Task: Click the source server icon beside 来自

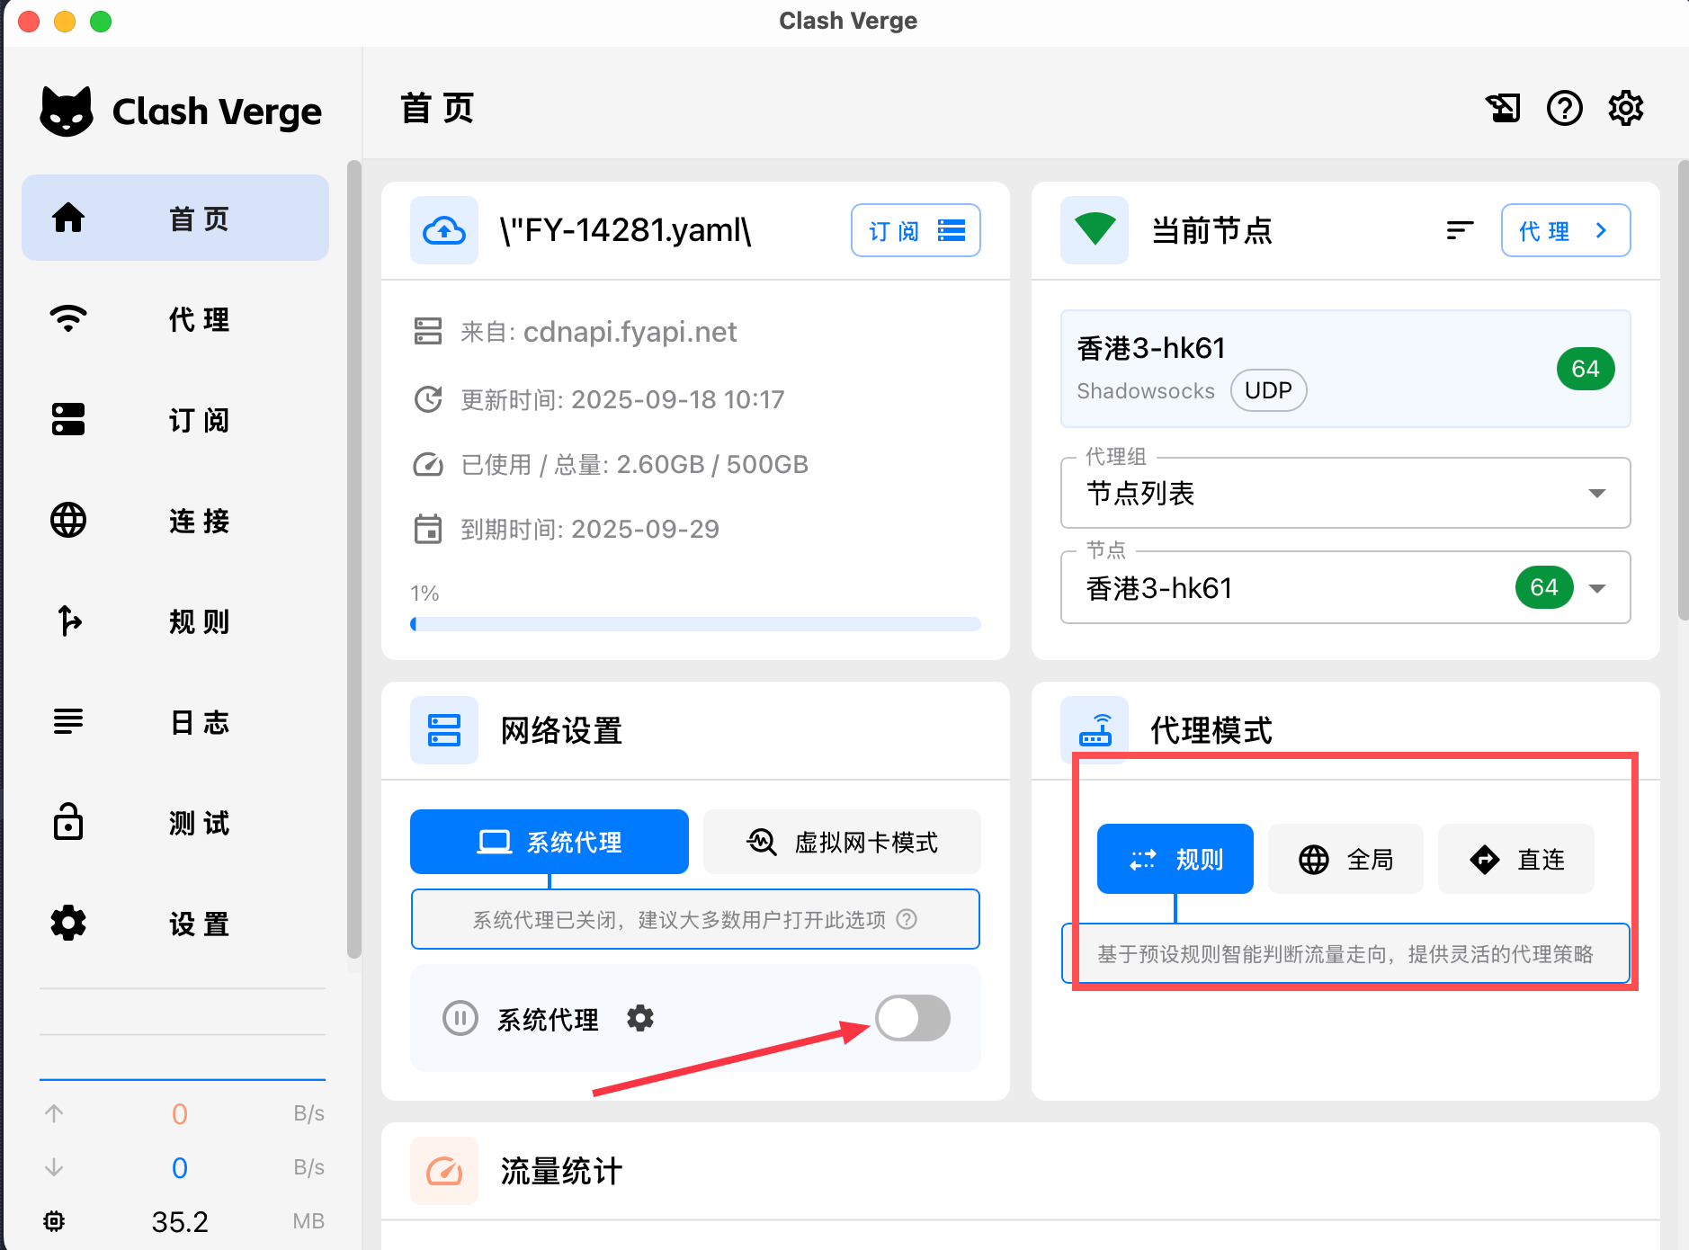Action: pyautogui.click(x=428, y=331)
